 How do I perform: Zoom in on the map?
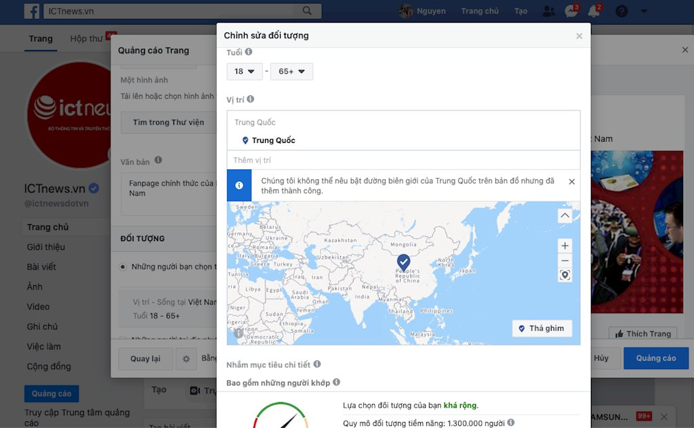pyautogui.click(x=565, y=246)
